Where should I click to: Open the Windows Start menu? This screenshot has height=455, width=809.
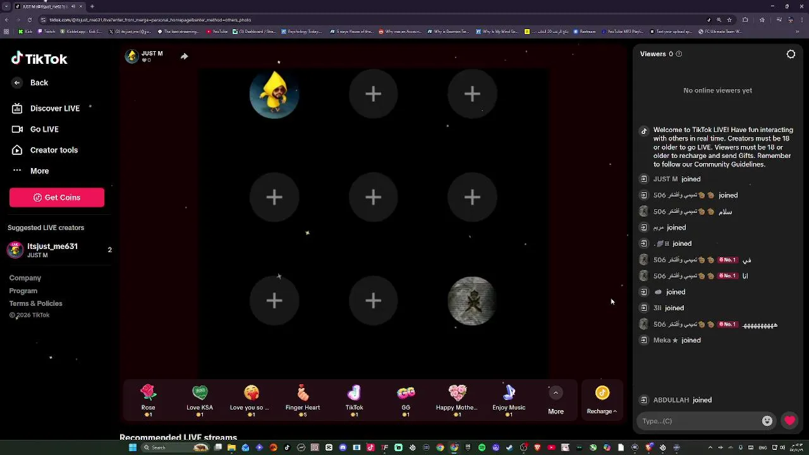pos(132,447)
